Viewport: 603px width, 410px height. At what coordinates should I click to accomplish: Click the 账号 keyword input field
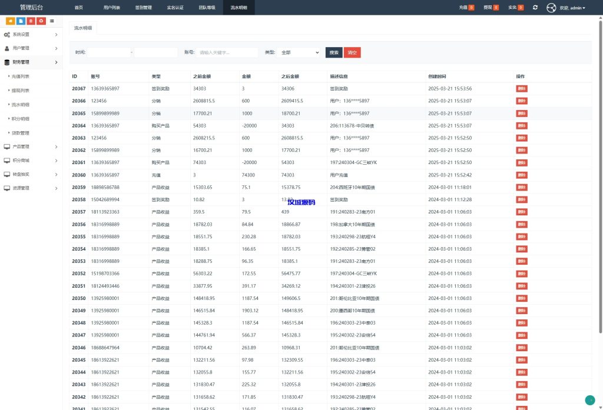pos(227,52)
